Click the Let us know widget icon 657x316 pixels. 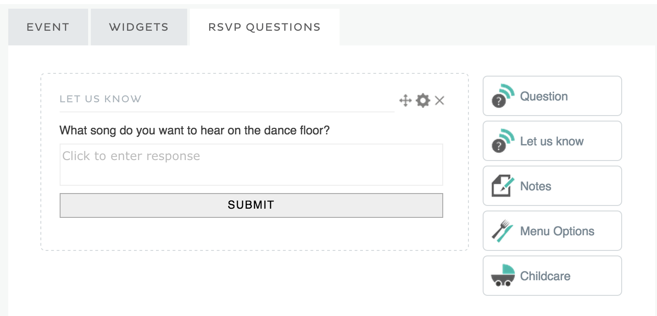(503, 141)
